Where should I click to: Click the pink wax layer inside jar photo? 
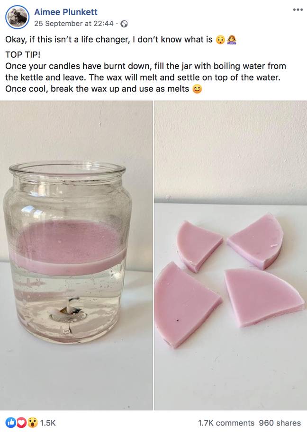tap(68, 248)
